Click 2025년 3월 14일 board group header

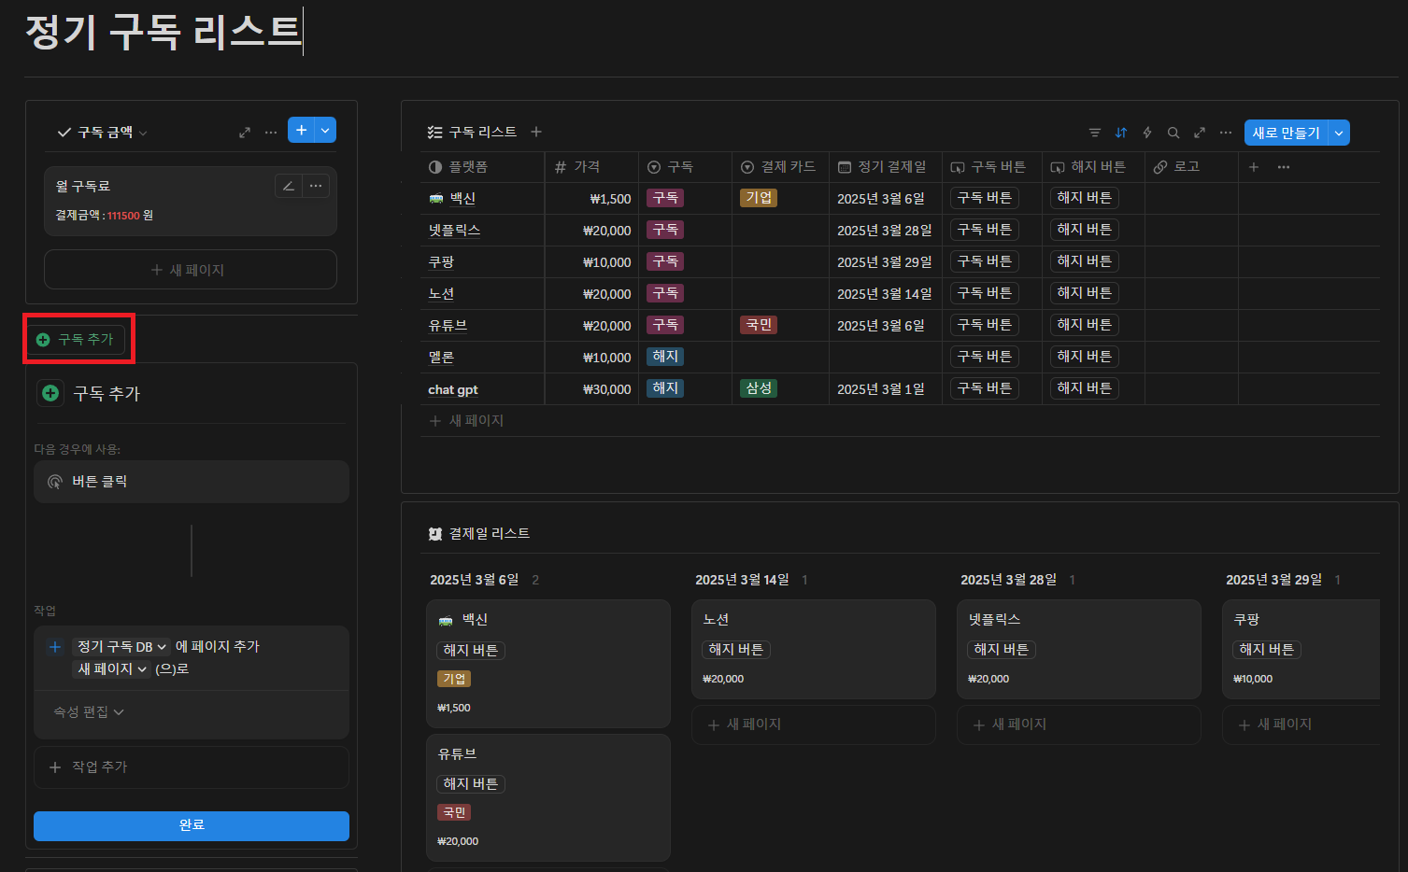point(742,580)
